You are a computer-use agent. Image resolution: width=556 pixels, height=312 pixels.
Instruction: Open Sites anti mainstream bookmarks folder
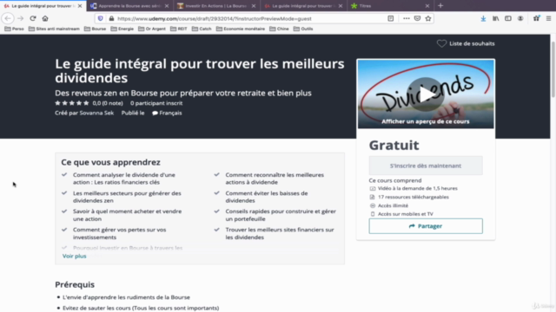pyautogui.click(x=54, y=29)
